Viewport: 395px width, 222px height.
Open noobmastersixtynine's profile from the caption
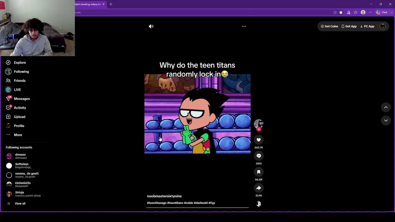pos(164,196)
